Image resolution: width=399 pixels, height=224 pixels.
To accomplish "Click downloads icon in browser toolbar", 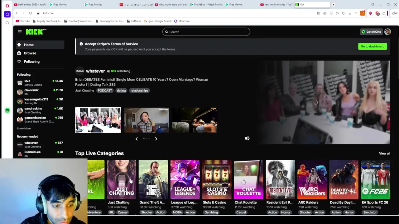I will click(350, 13).
